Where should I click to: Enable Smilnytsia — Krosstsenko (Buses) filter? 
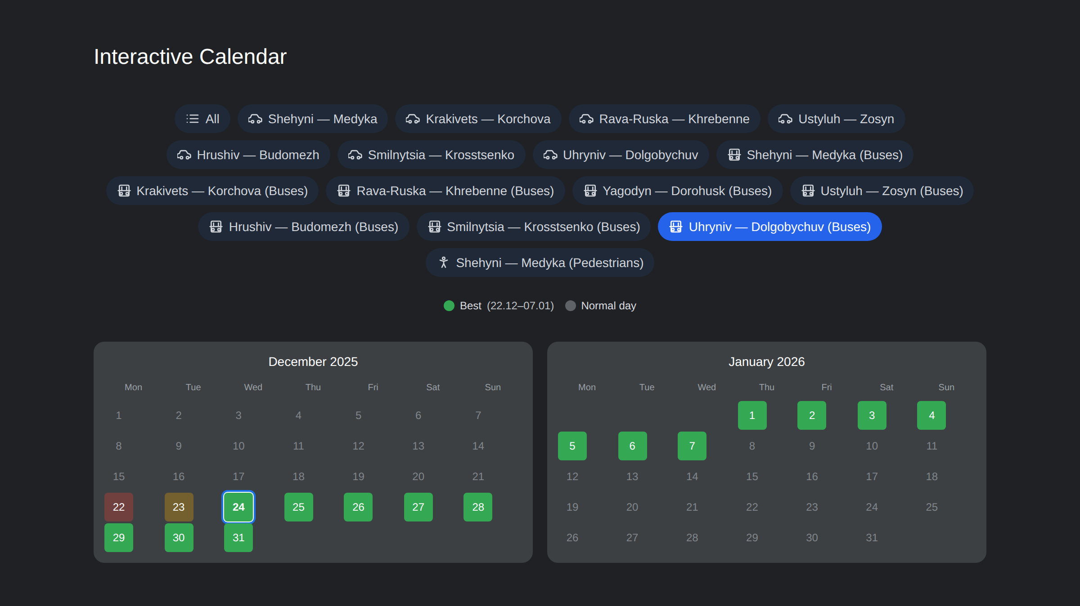tap(533, 227)
